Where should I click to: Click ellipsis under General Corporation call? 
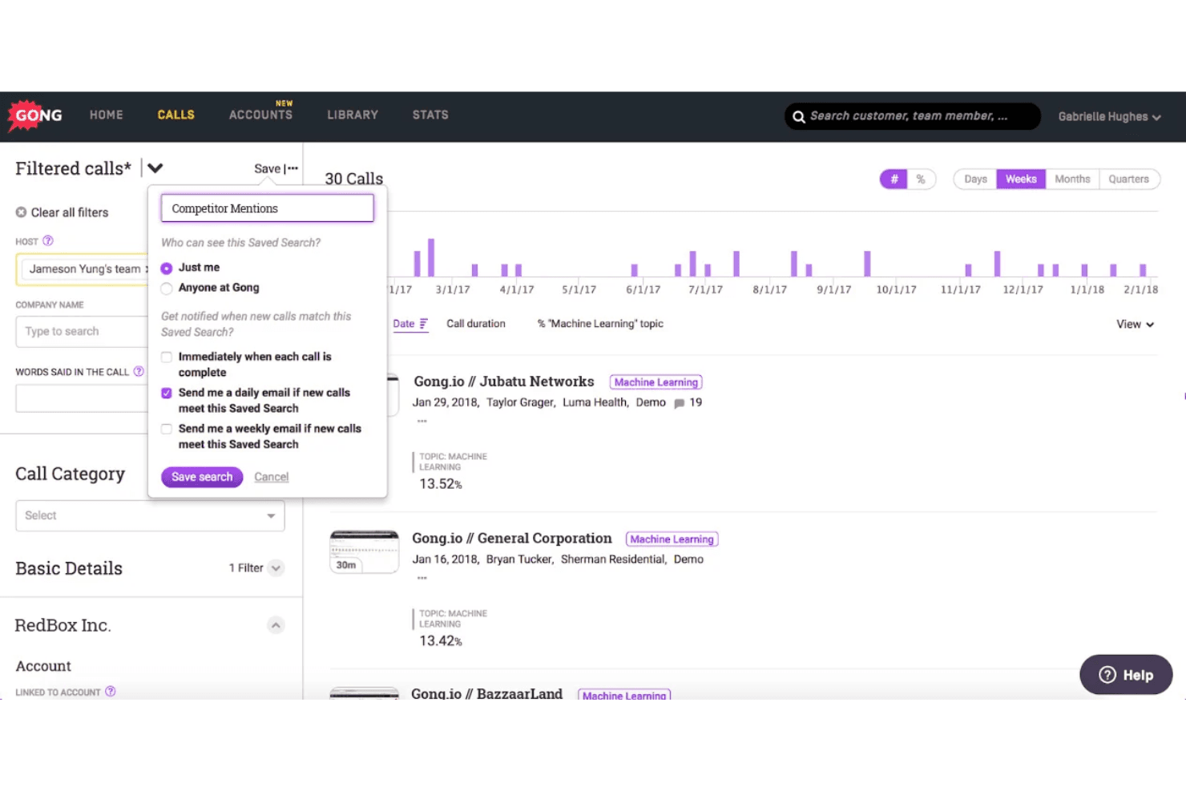pos(422,578)
